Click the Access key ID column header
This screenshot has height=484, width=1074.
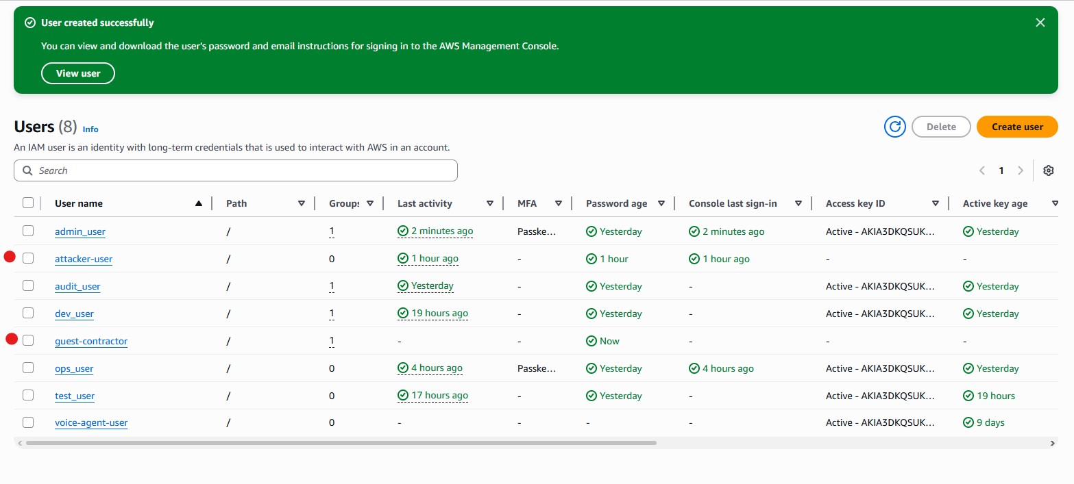(855, 203)
